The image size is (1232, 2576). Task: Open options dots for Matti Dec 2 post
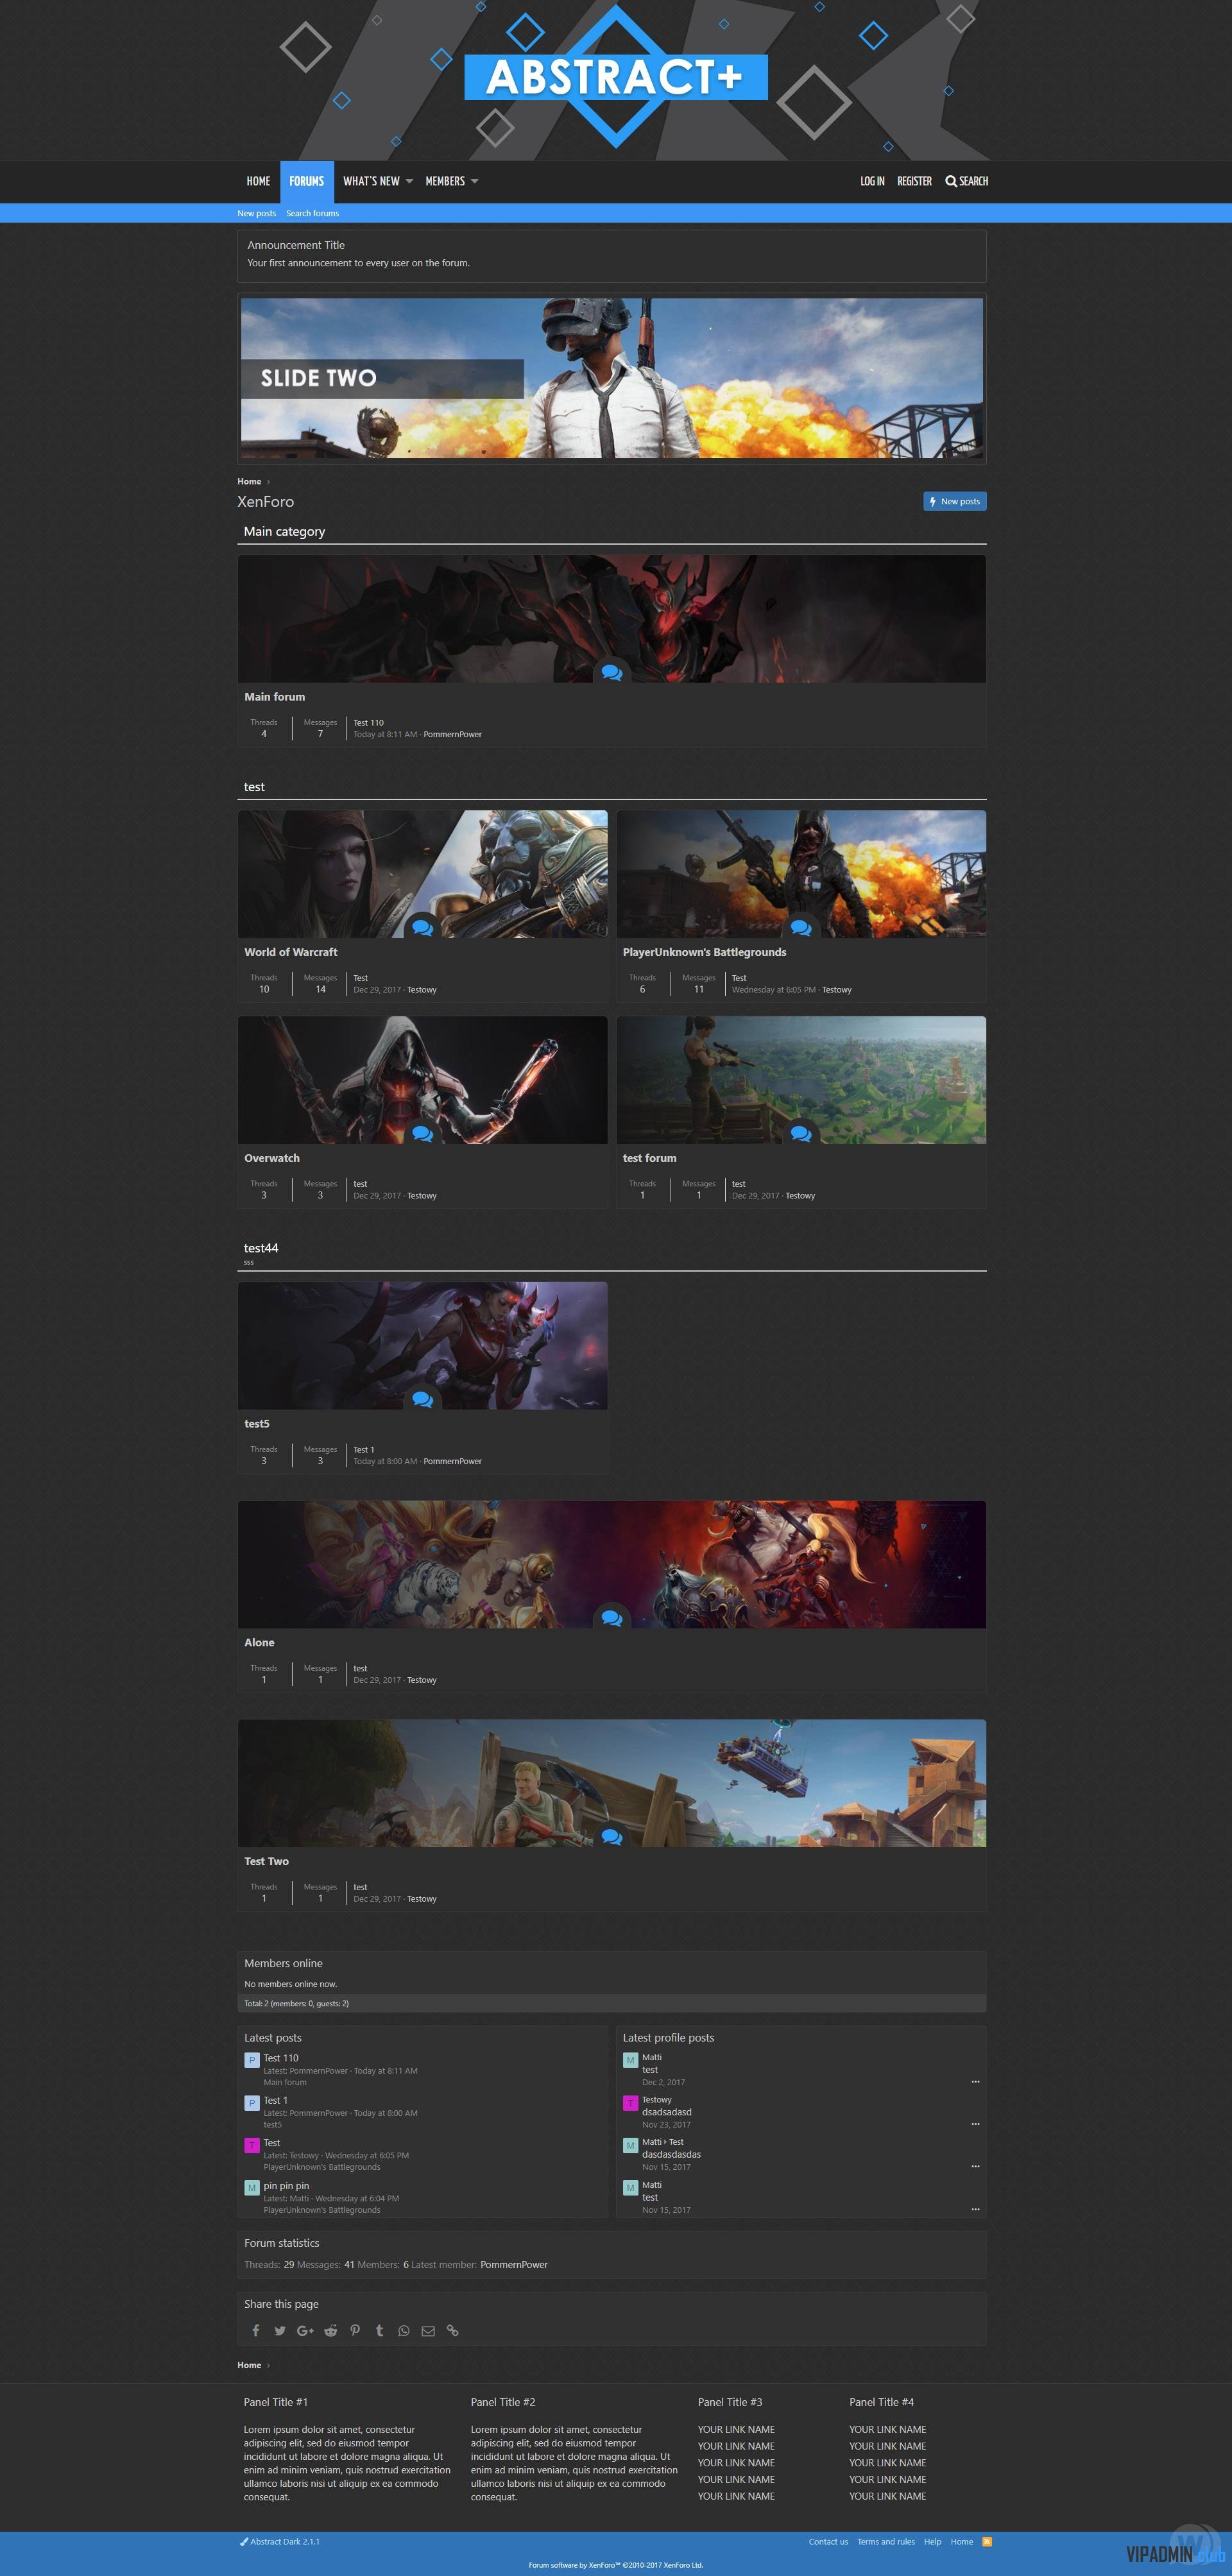click(x=975, y=2082)
